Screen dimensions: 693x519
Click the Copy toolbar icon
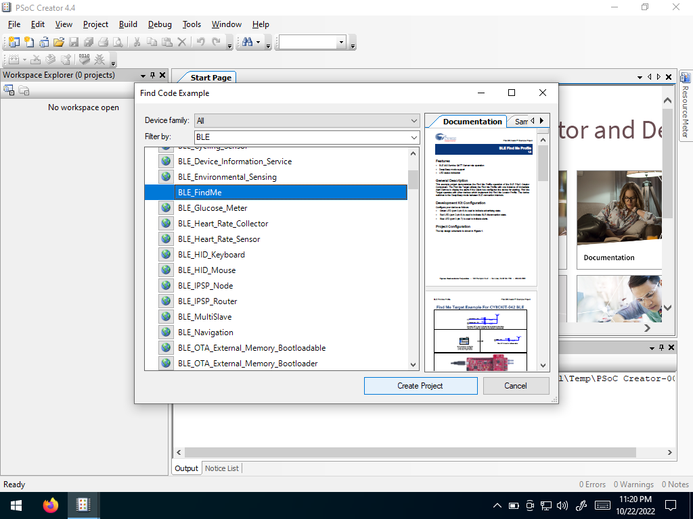pyautogui.click(x=152, y=42)
